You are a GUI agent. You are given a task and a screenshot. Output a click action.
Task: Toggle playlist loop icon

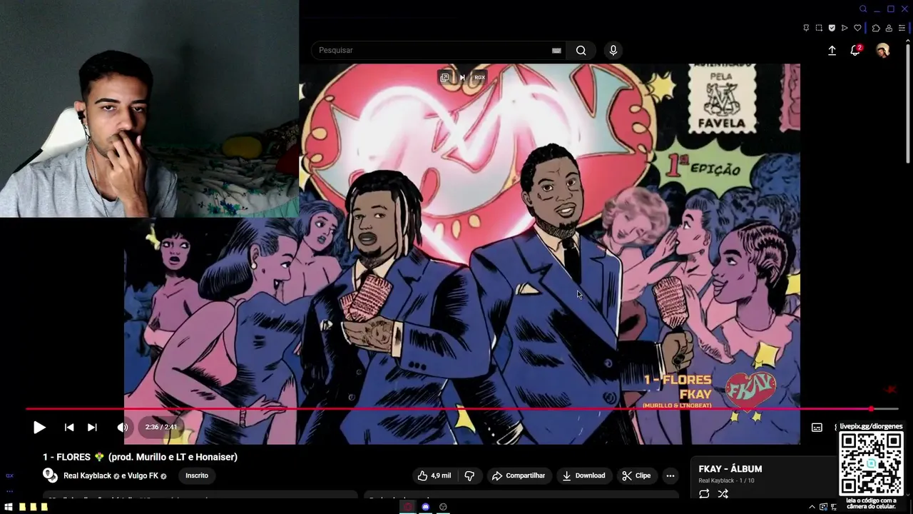pyautogui.click(x=704, y=494)
